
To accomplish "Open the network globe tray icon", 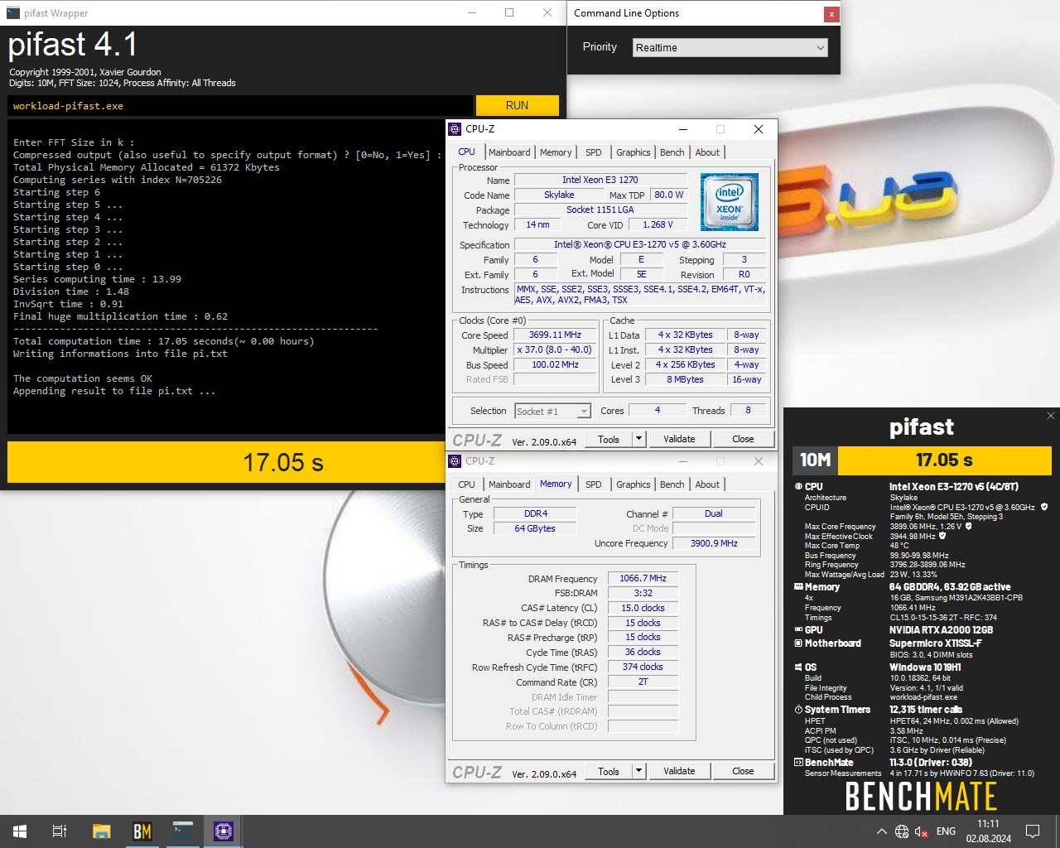I will [902, 831].
